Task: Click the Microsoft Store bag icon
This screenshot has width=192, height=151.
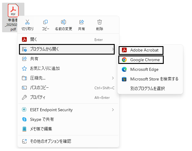Action: click(x=124, y=79)
